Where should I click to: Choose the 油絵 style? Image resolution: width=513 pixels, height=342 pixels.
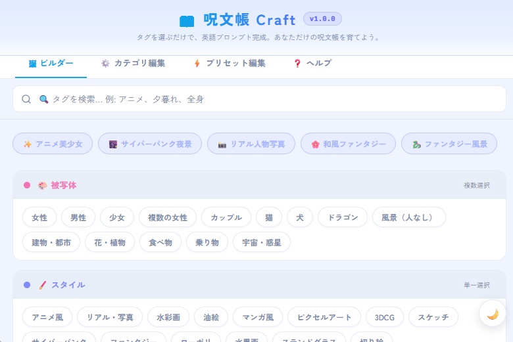tap(211, 317)
